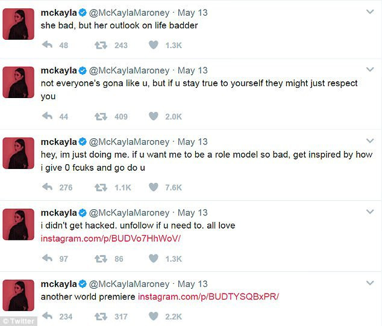Image resolution: width=382 pixels, height=326 pixels.
Task: Open the instagram.com/p/BUDTYSQBxPR/ link
Action: 208,297
